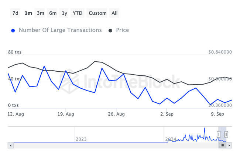Click the scrollbar right arrow
The image size is (240, 160).
click(x=230, y=146)
